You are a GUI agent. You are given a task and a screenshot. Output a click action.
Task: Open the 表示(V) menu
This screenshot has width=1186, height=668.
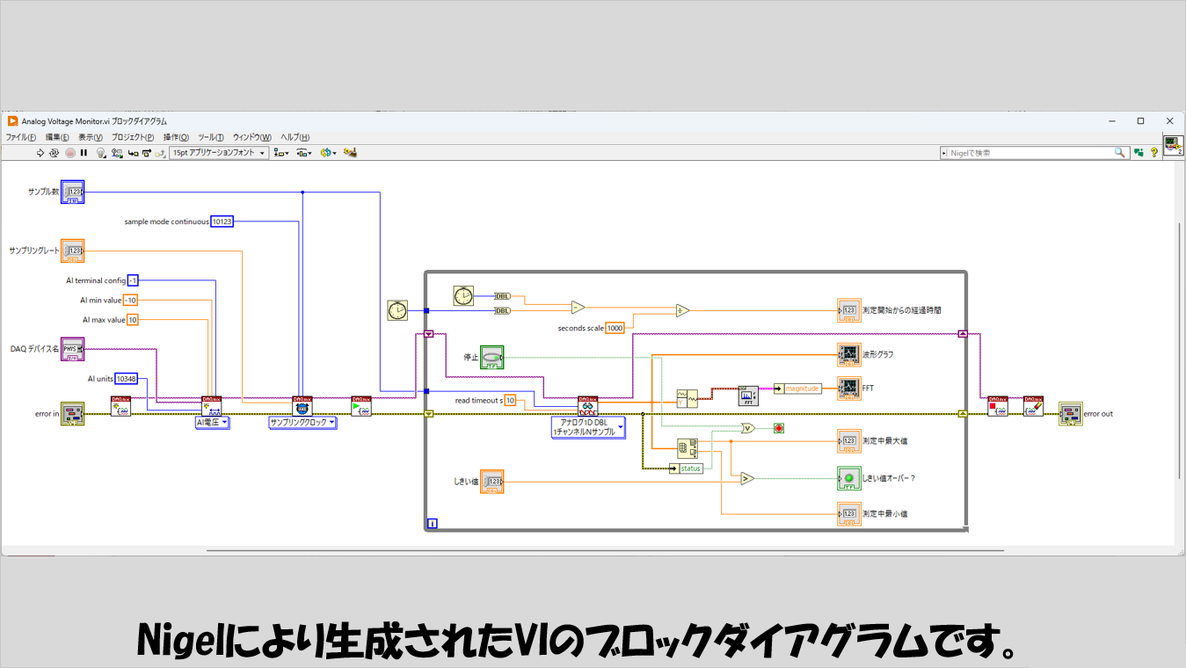91,137
